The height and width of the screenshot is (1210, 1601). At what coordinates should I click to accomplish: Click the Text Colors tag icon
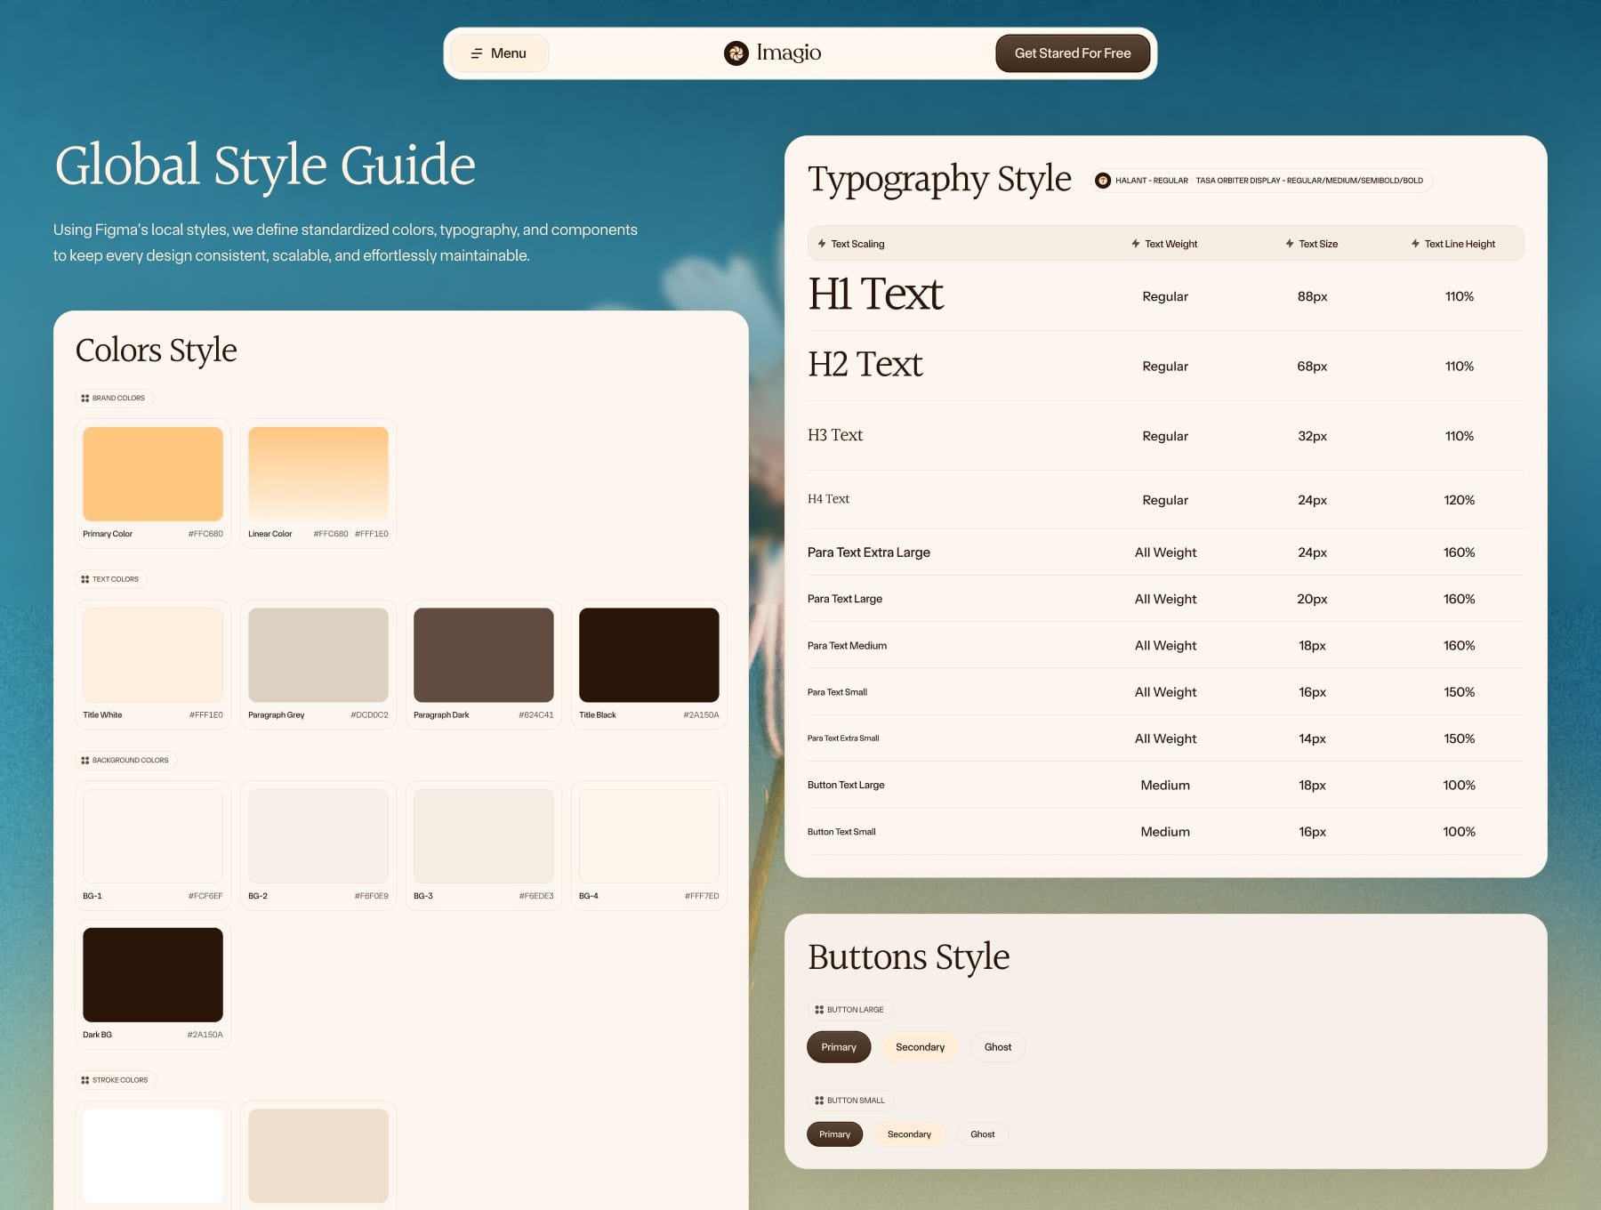[x=85, y=579]
